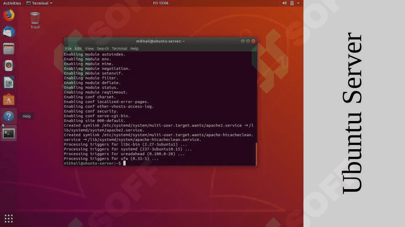The height and width of the screenshot is (227, 405).
Task: Open Rhythmbox music player in dock
Action: click(9, 66)
